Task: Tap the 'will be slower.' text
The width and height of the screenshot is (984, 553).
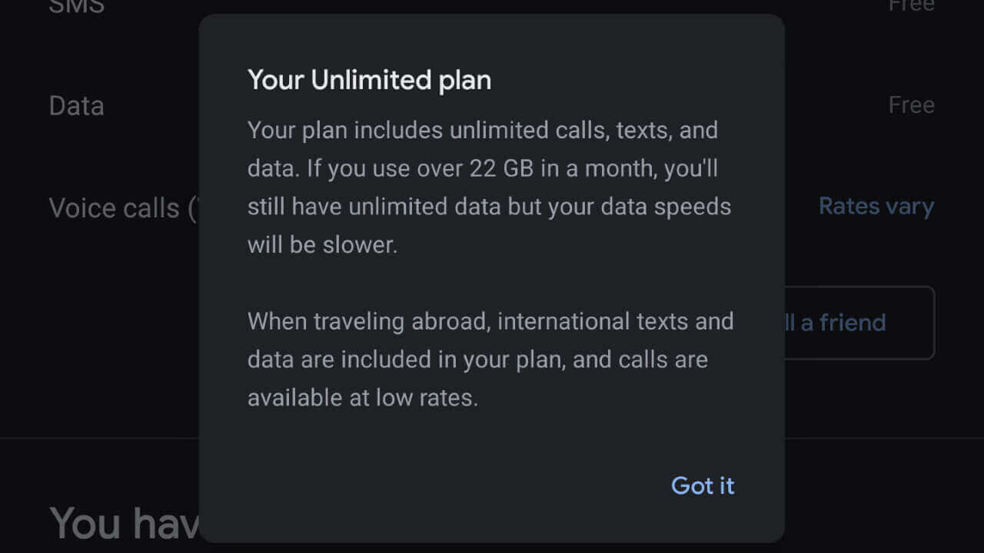Action: pyautogui.click(x=322, y=246)
